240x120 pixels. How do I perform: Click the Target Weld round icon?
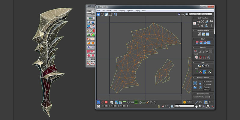tap(196, 57)
